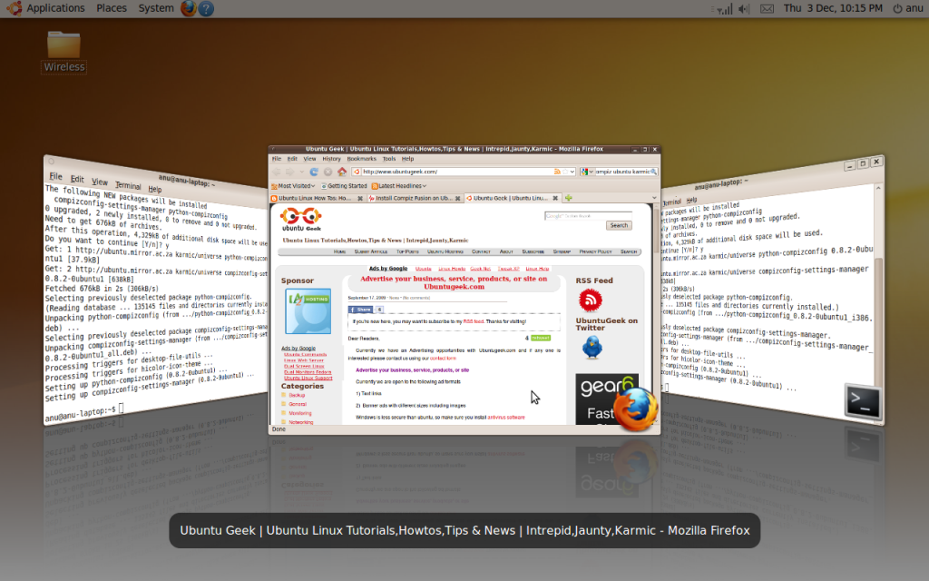929x581 pixels.
Task: Open the Bookmarks menu
Action: [360, 158]
